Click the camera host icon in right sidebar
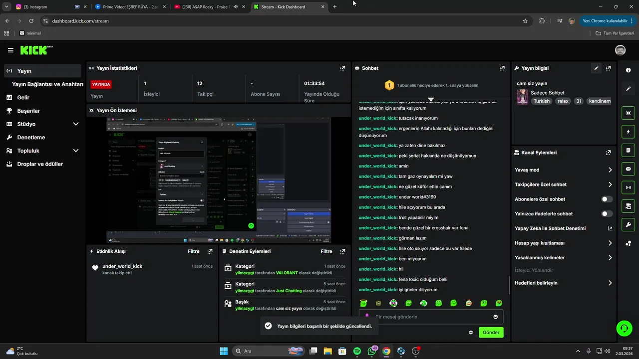The image size is (639, 359). pos(628,206)
